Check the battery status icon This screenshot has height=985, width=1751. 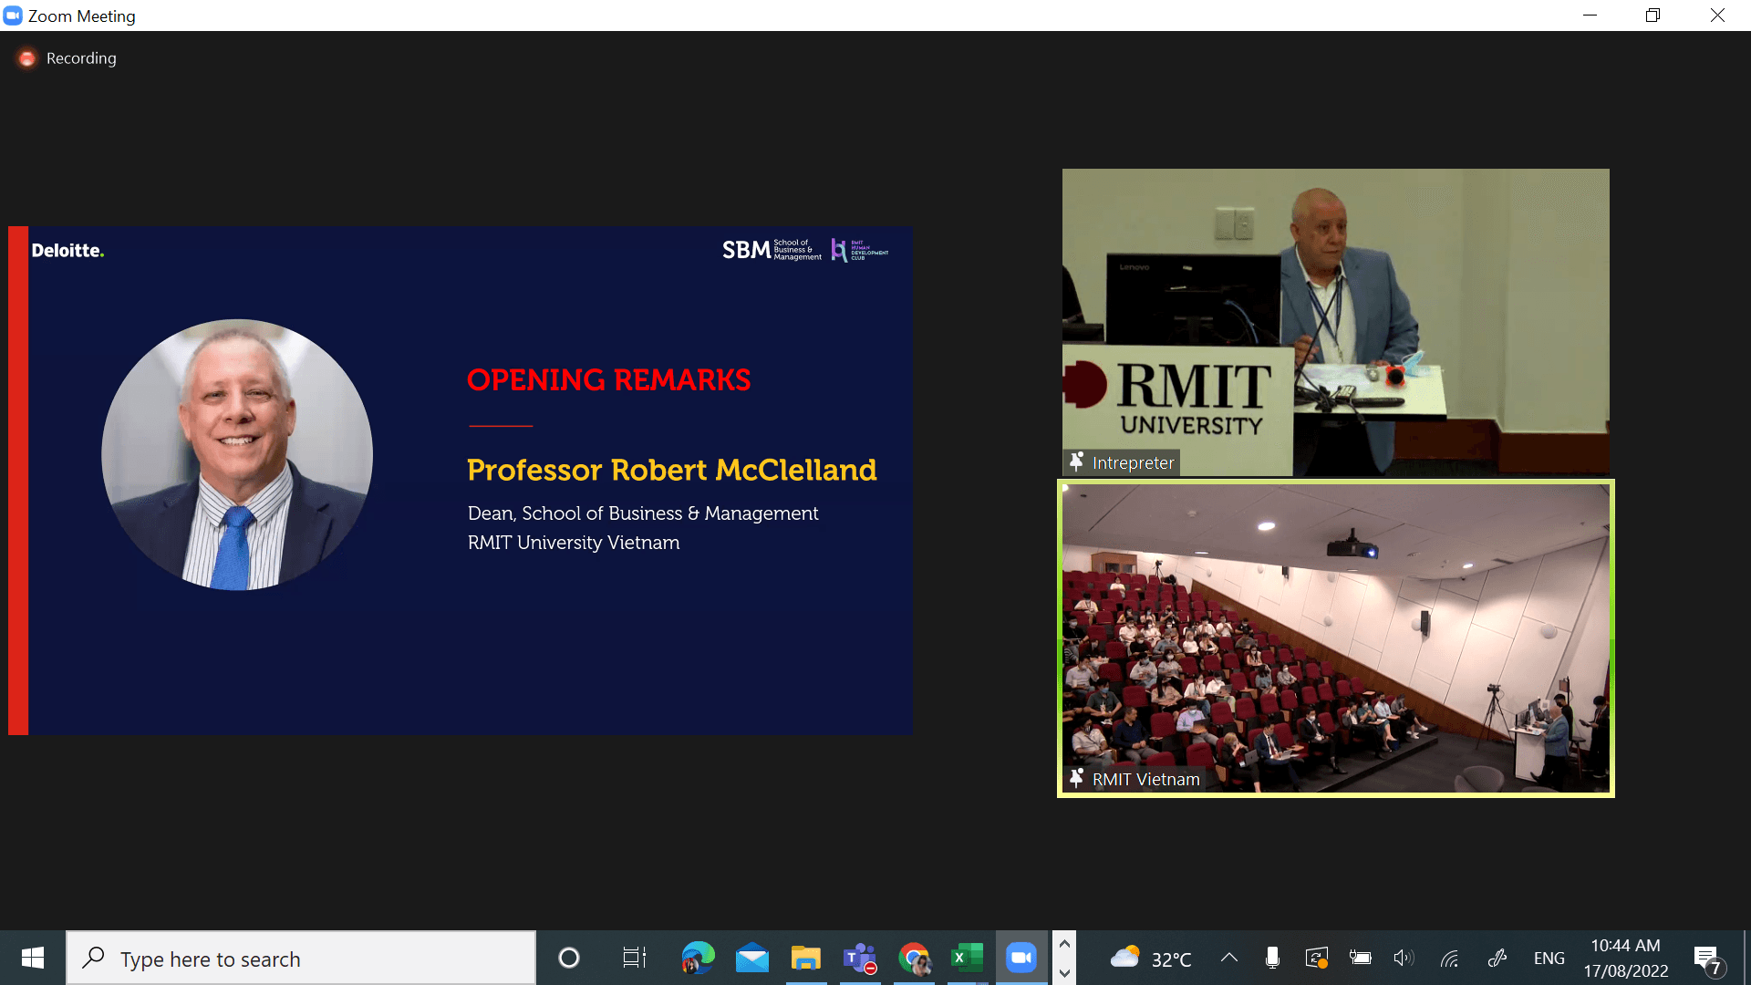1361,958
